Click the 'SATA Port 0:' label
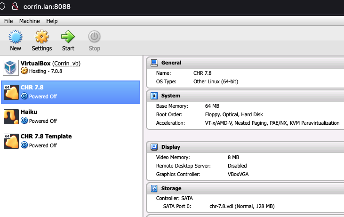 coord(177,206)
